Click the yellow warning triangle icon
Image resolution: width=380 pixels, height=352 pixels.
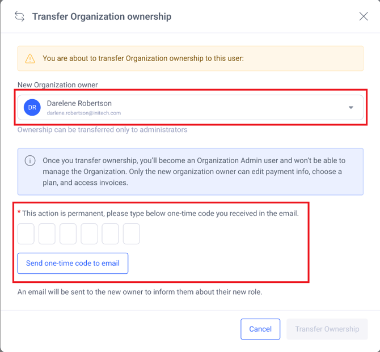point(30,58)
